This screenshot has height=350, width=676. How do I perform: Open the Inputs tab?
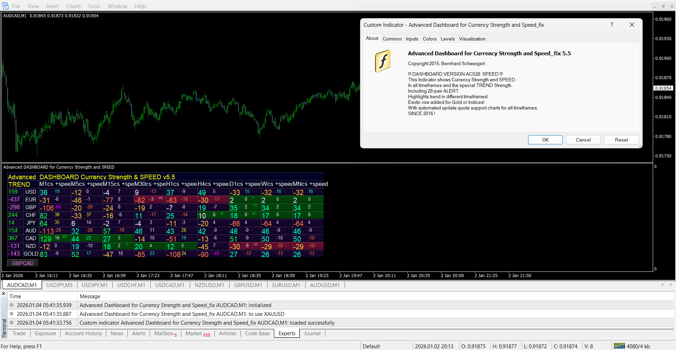(x=412, y=39)
